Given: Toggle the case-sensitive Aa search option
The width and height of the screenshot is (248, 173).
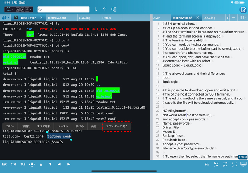Looking at the screenshot, I should pyautogui.click(x=18, y=9).
